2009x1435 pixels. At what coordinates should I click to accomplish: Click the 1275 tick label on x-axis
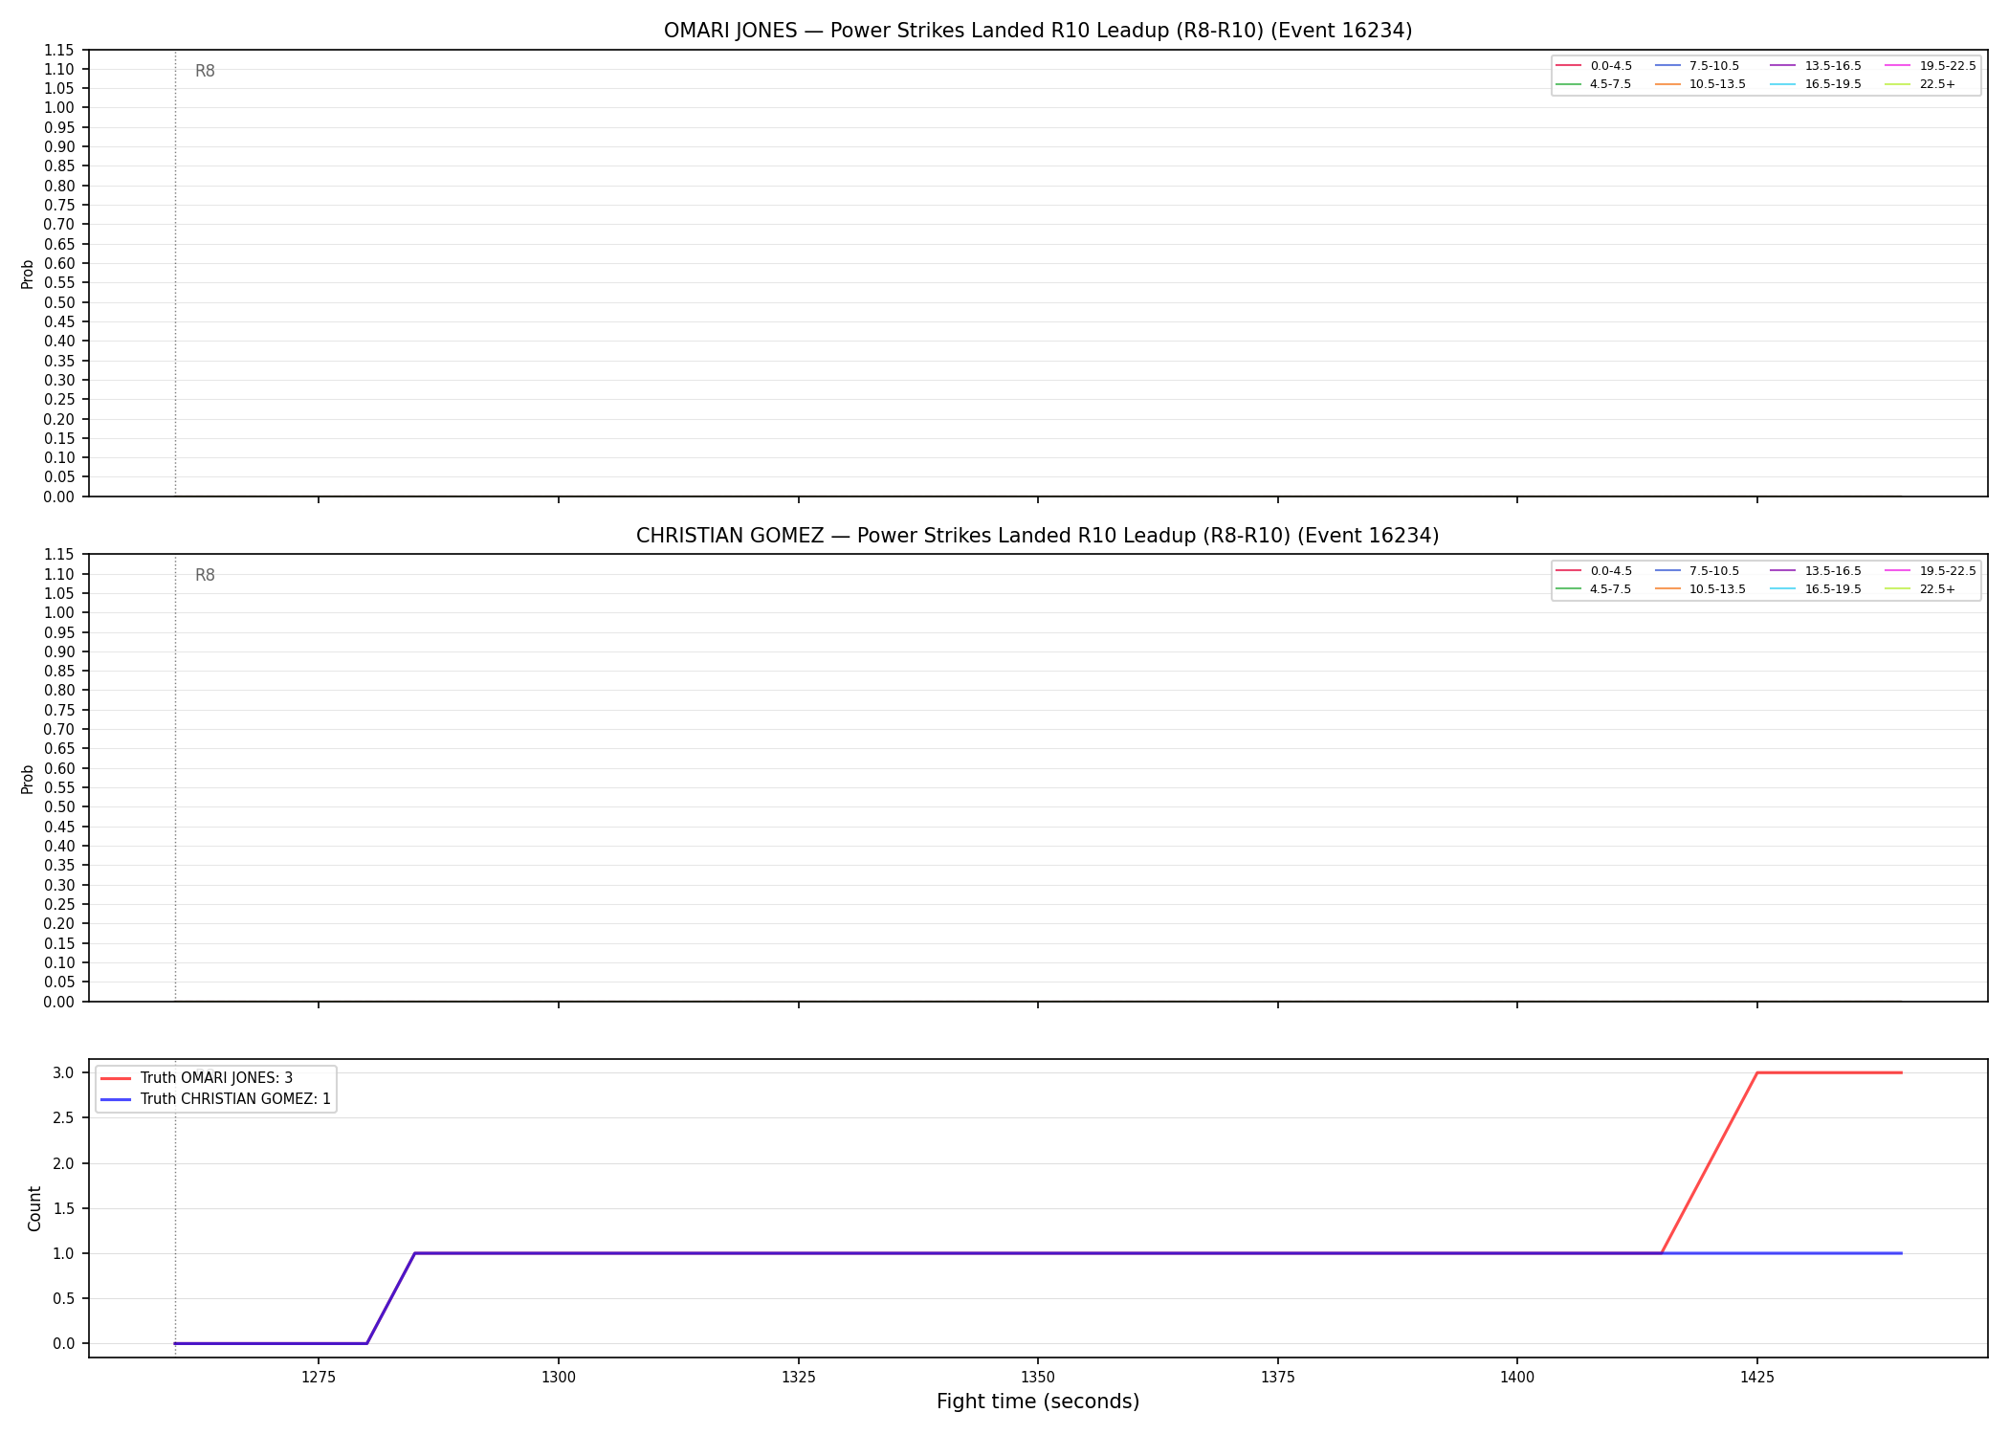319,1378
